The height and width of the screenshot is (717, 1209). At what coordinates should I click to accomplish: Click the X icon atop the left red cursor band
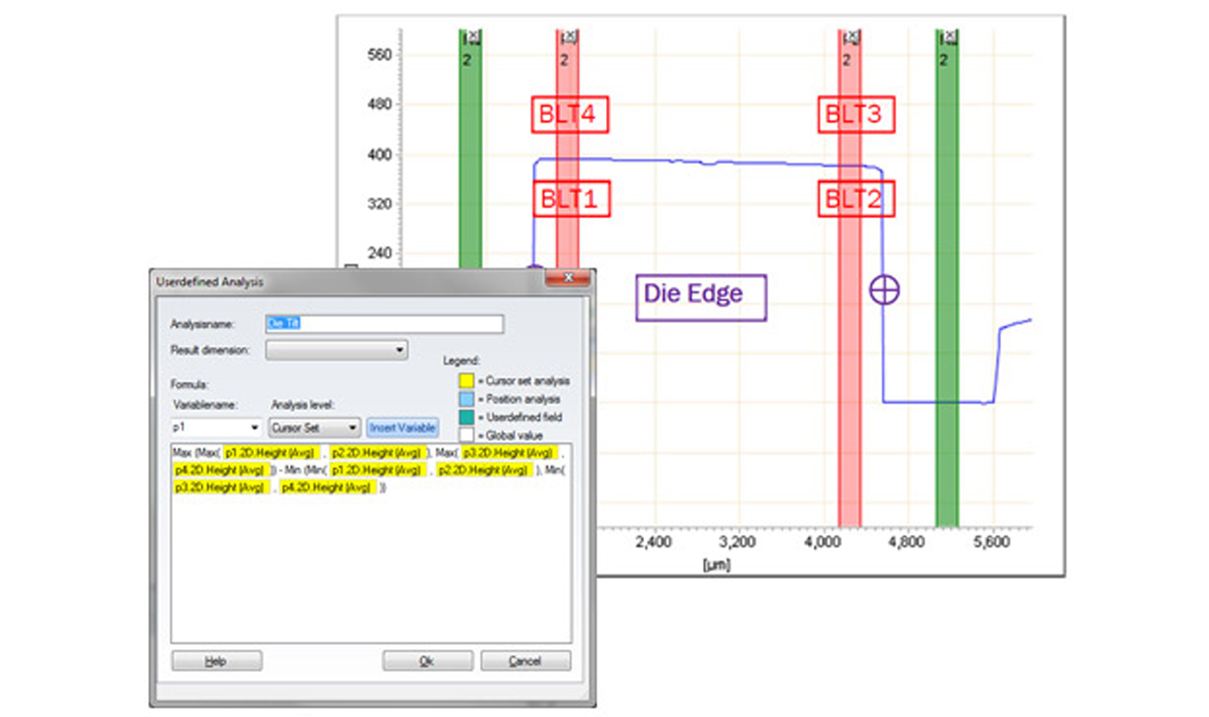click(x=569, y=36)
